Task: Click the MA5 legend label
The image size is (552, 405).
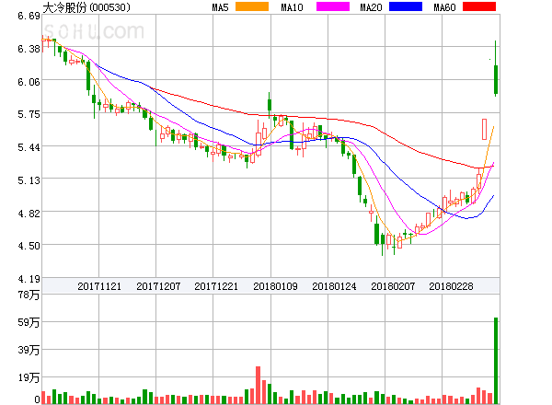Action: point(220,7)
